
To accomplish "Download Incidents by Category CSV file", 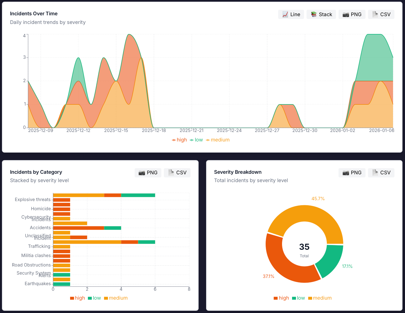I will pyautogui.click(x=177, y=173).
